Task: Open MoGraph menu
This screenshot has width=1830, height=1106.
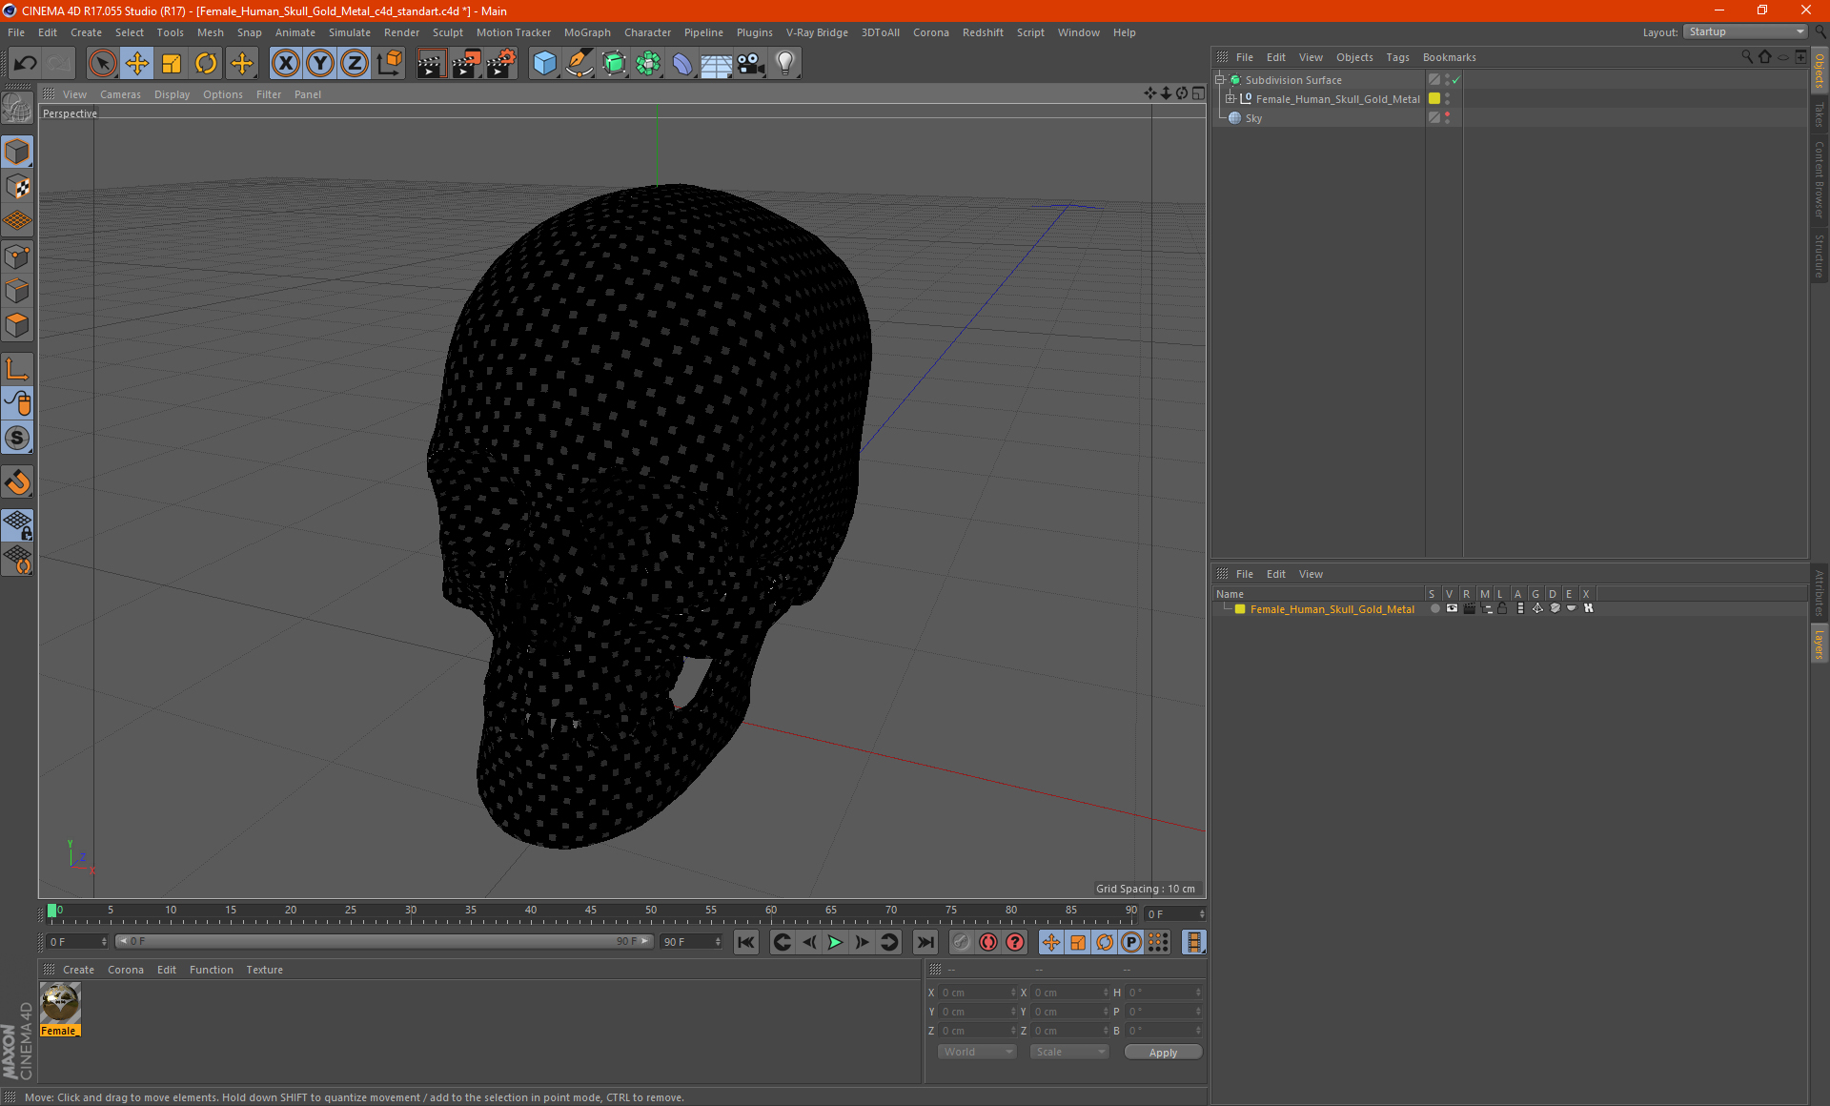Action: point(587,32)
